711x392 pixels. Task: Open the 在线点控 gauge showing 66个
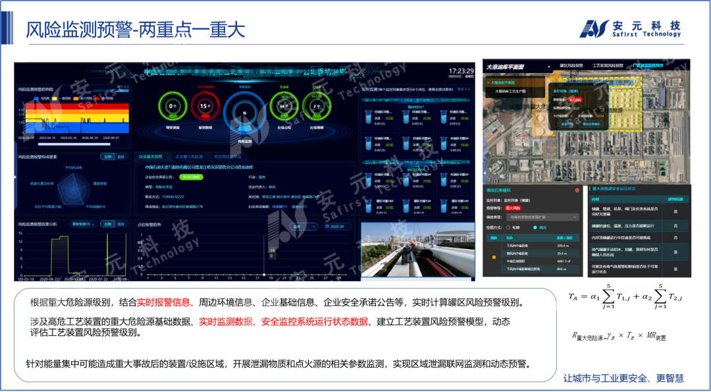point(284,107)
